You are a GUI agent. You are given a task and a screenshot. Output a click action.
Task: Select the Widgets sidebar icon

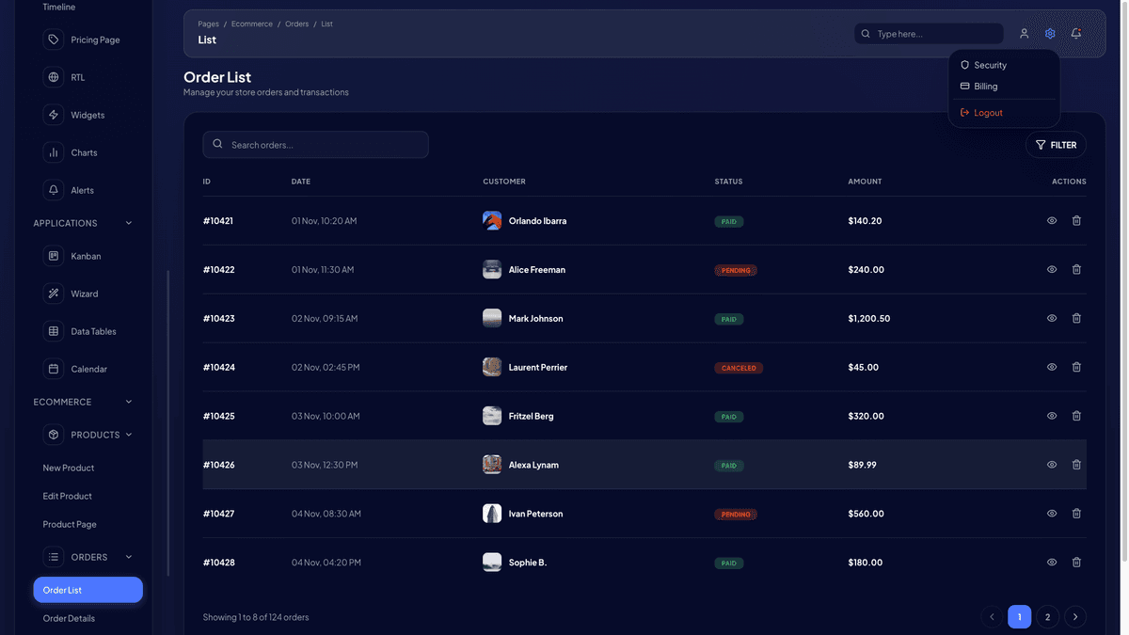[x=53, y=114]
